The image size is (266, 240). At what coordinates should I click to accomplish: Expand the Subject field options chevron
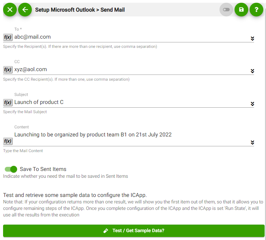252,104
